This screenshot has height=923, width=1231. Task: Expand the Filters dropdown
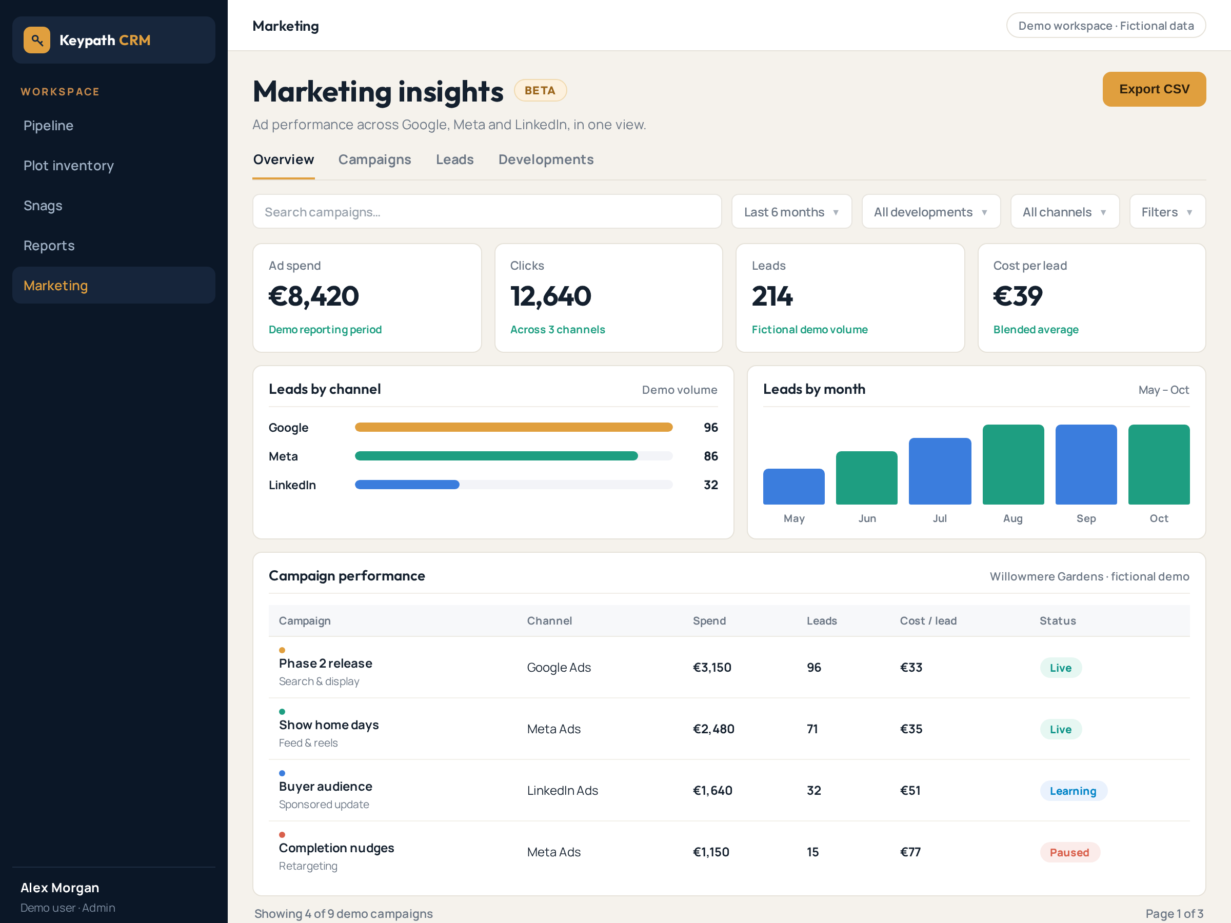coord(1167,211)
